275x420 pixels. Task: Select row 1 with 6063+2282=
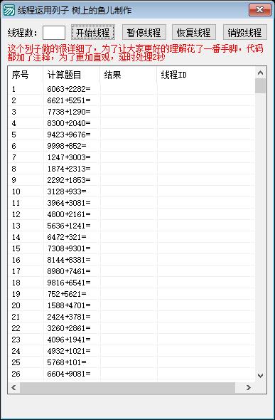[131, 89]
